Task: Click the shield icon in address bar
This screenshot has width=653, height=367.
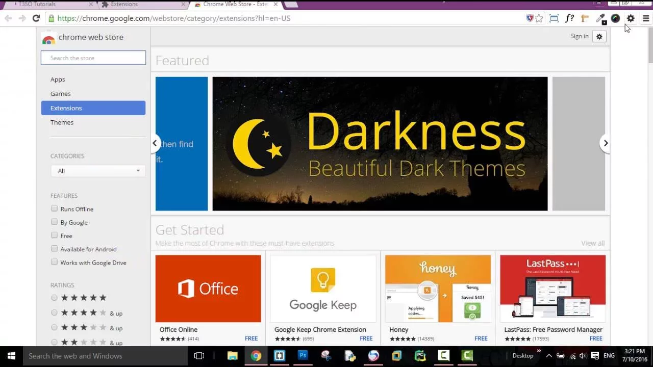Action: (530, 18)
